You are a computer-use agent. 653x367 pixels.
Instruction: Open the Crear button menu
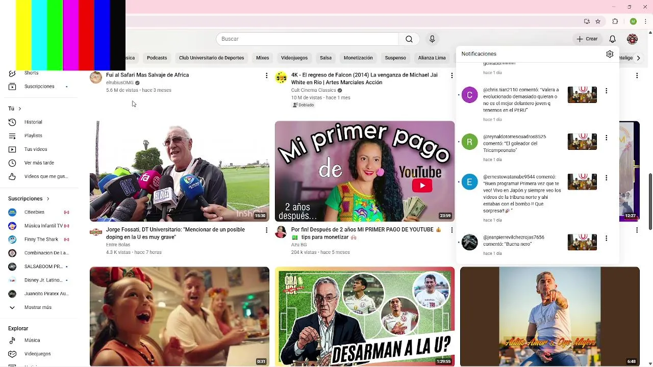(587, 39)
